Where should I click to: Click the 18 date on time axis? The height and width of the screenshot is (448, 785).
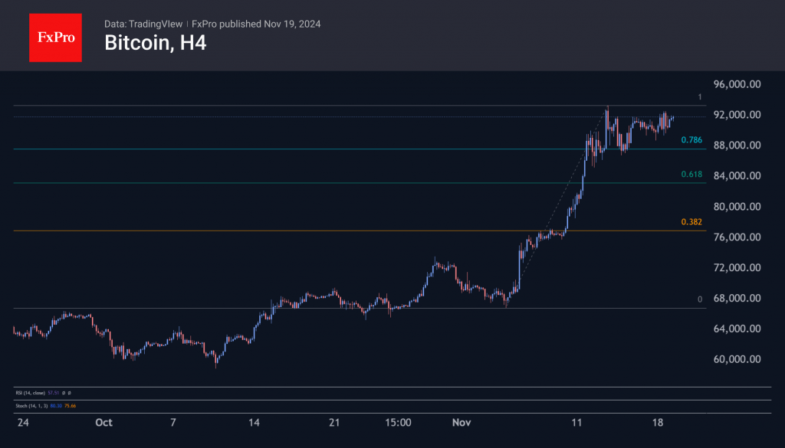(656, 423)
